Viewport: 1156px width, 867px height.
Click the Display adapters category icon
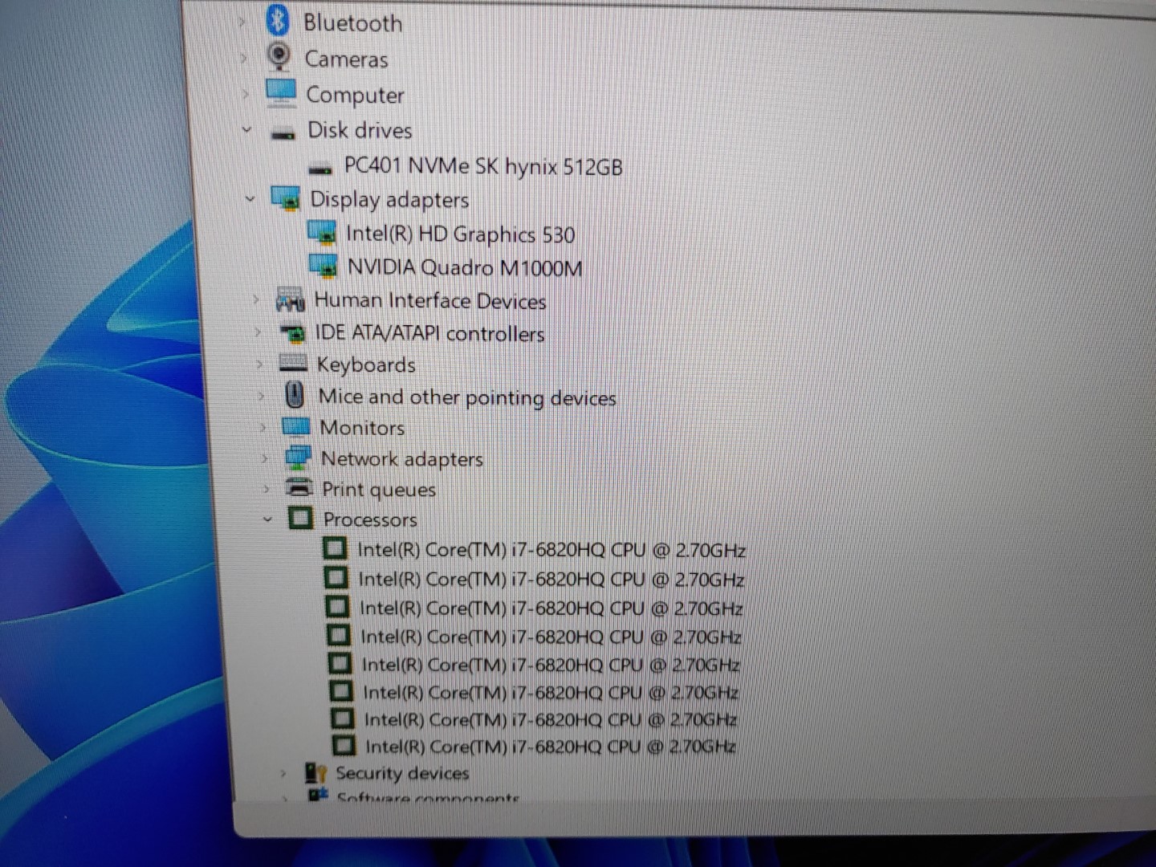[286, 198]
